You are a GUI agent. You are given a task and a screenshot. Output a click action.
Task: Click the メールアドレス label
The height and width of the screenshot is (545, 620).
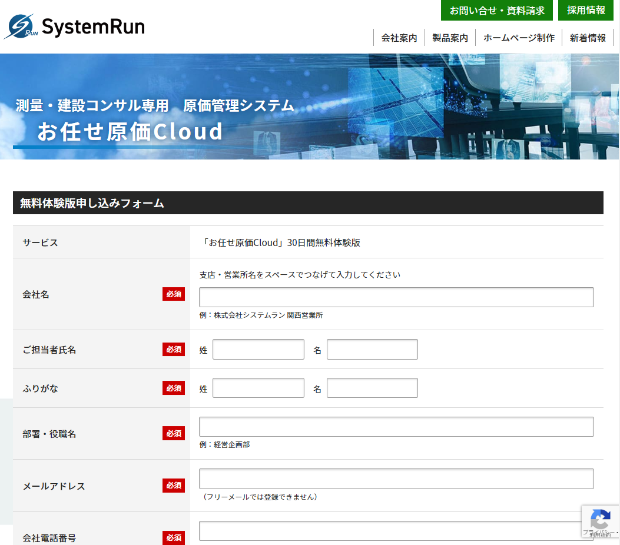pos(54,486)
